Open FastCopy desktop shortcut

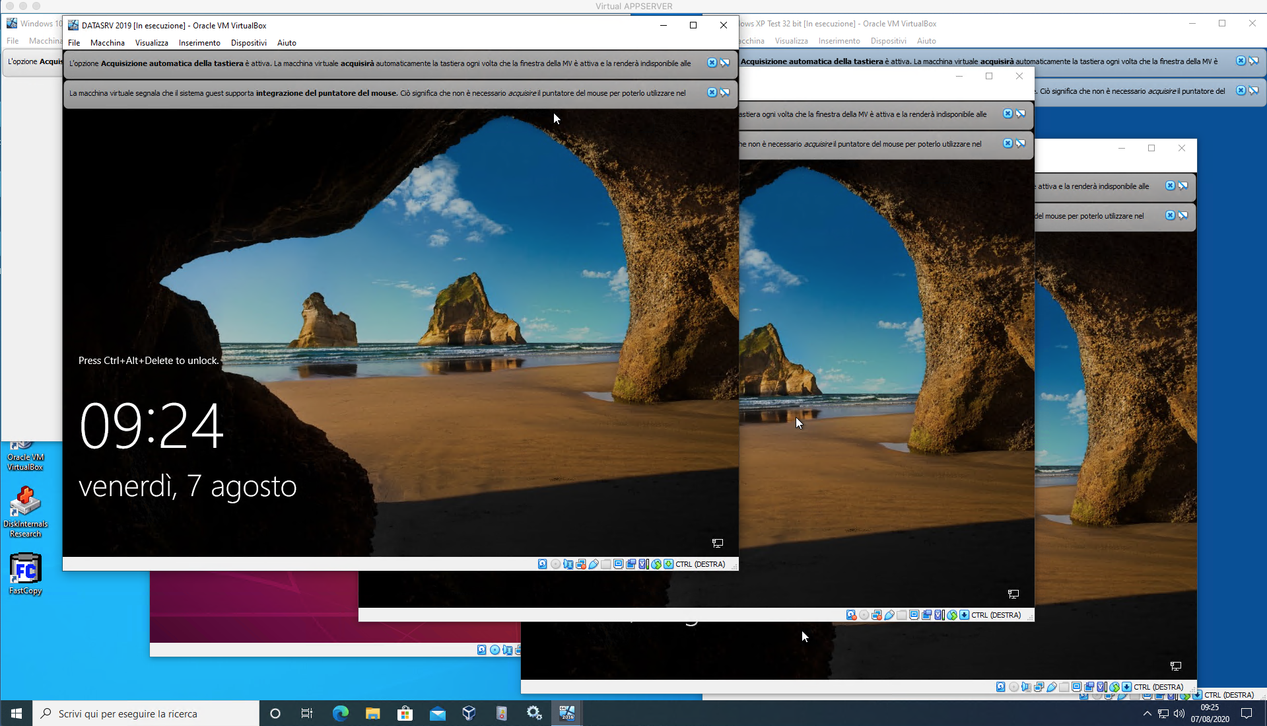point(25,574)
